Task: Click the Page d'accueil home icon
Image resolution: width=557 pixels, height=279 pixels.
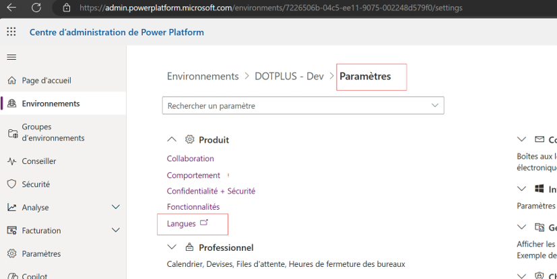Action: (11, 81)
